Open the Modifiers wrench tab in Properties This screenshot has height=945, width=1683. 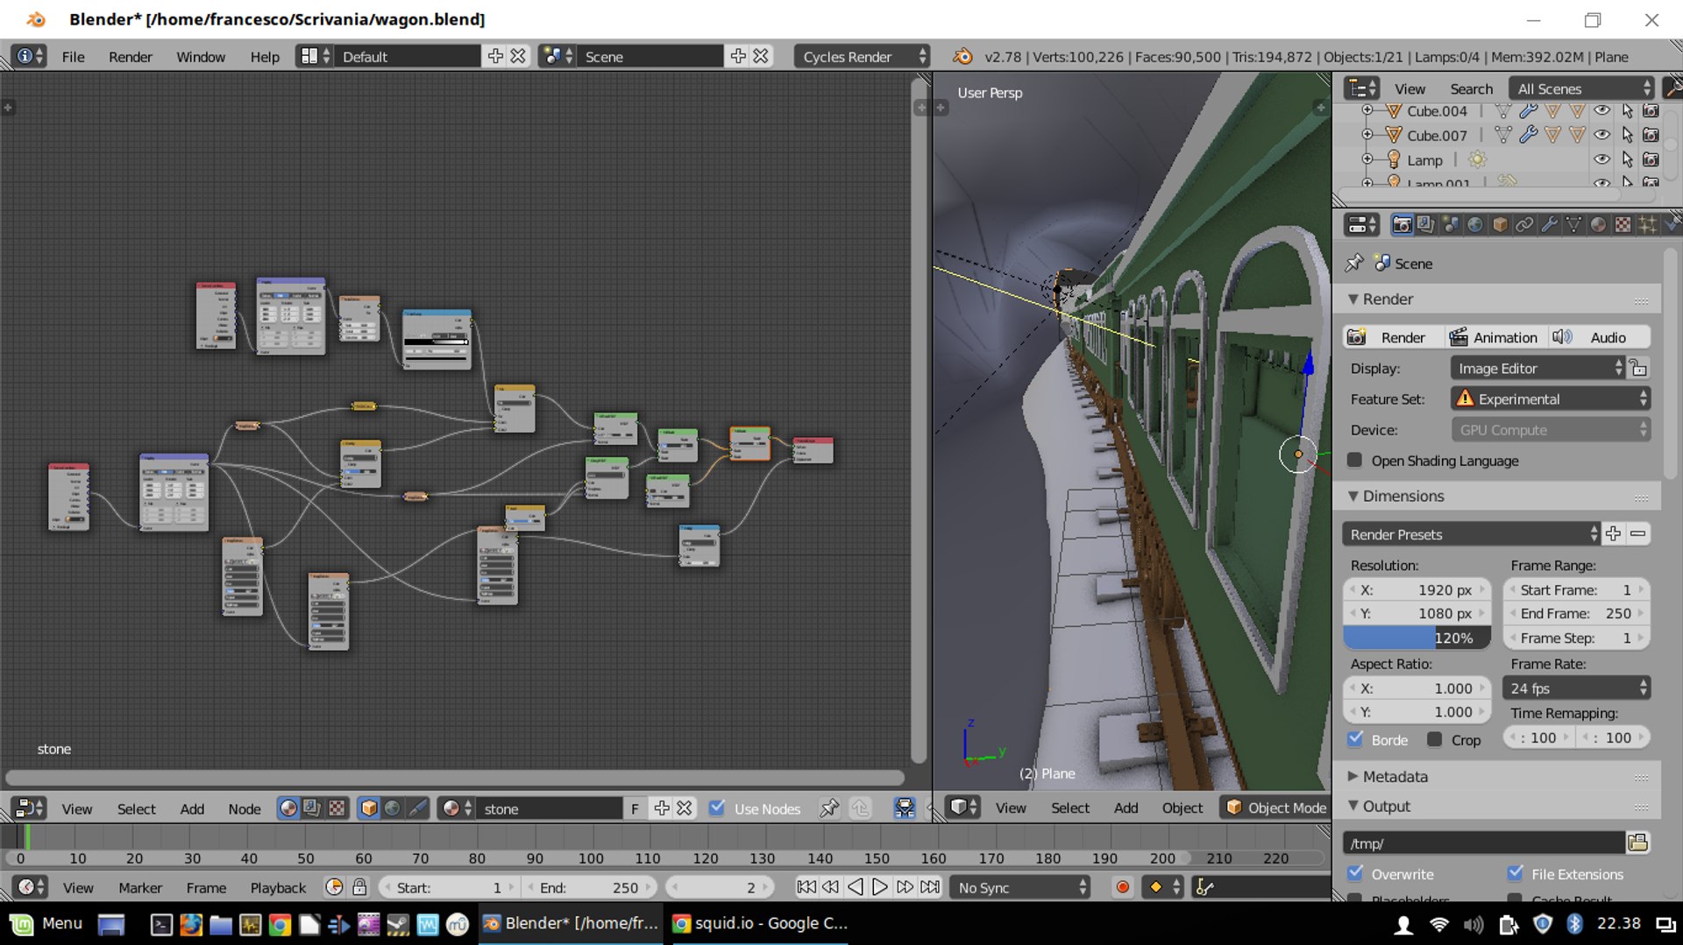pyautogui.click(x=1549, y=225)
